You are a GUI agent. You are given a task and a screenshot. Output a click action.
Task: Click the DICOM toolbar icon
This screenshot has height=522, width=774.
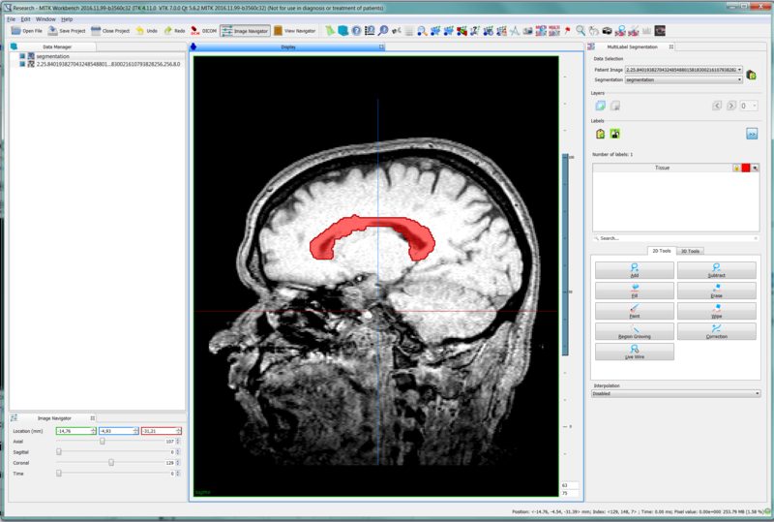[x=203, y=31]
